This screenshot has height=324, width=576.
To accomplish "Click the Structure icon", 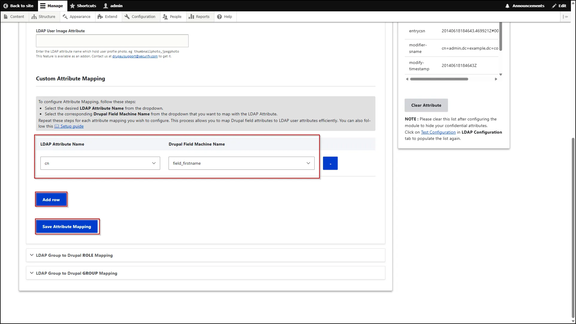I will (x=34, y=16).
